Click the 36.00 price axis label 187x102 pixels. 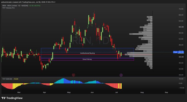[x=181, y=63]
